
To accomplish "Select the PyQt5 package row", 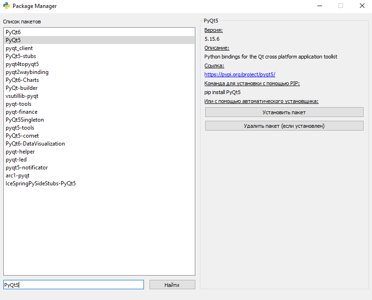I will (x=99, y=40).
